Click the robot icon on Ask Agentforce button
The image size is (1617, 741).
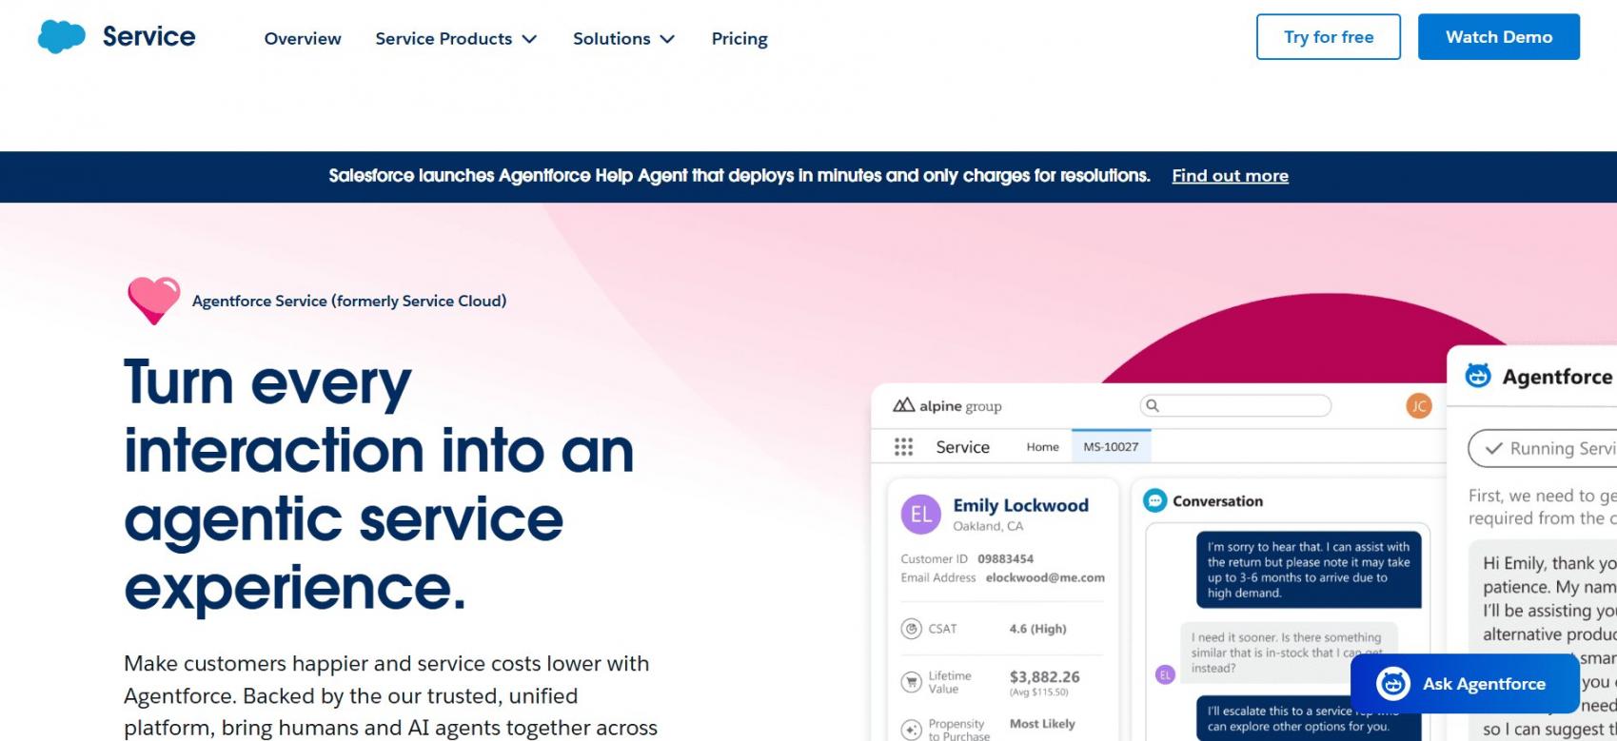coord(1393,683)
